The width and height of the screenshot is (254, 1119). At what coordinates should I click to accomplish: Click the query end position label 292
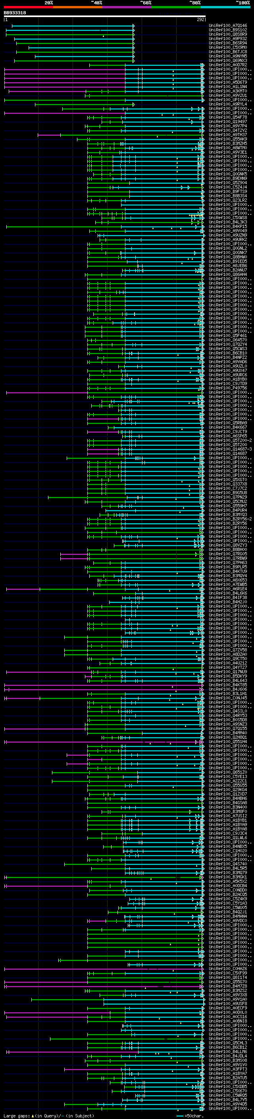pos(200,19)
